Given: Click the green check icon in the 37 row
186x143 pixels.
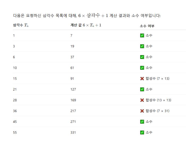Looking at the screenshot, I should pos(142,57).
